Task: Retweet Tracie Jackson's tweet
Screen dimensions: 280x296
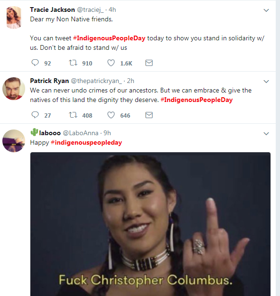Action: tap(73, 63)
